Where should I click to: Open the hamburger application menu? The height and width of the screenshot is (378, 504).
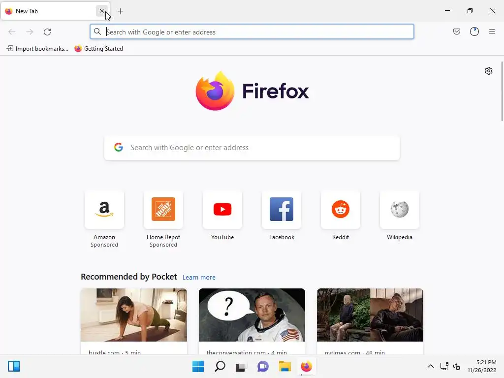click(x=492, y=31)
